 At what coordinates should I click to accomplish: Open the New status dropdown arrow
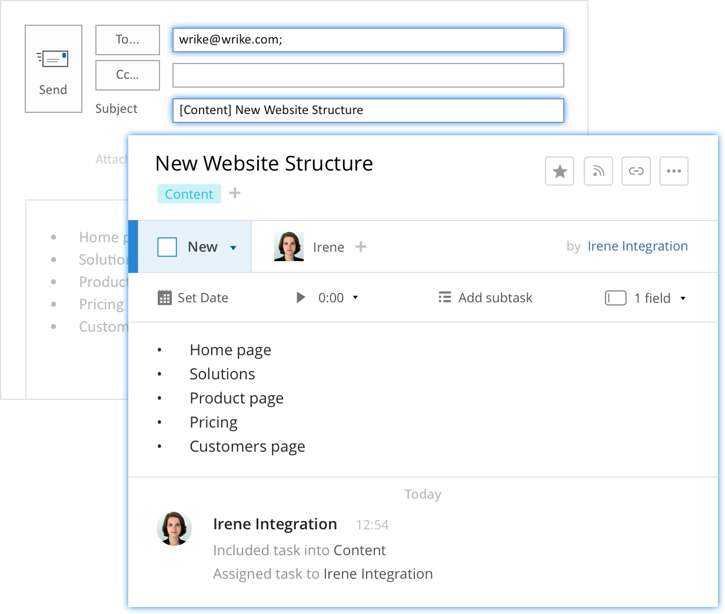(x=233, y=248)
